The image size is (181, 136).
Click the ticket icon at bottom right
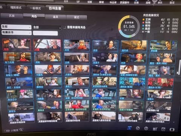(x=172, y=130)
